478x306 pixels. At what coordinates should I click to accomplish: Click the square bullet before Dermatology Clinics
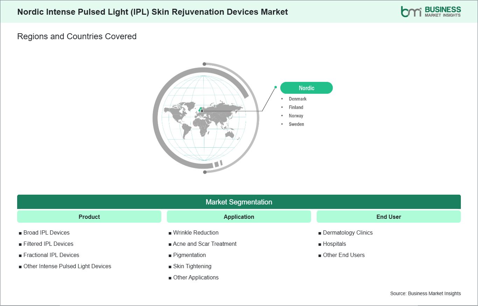pyautogui.click(x=320, y=233)
